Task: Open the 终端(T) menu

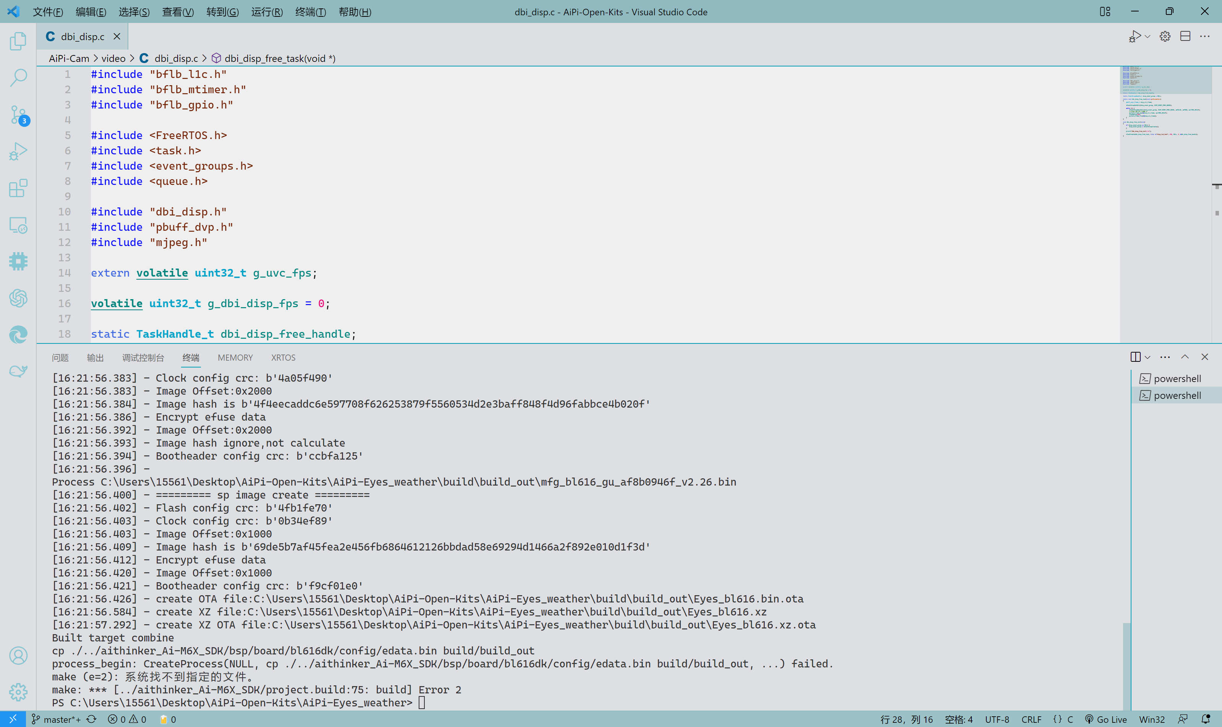Action: 311,12
